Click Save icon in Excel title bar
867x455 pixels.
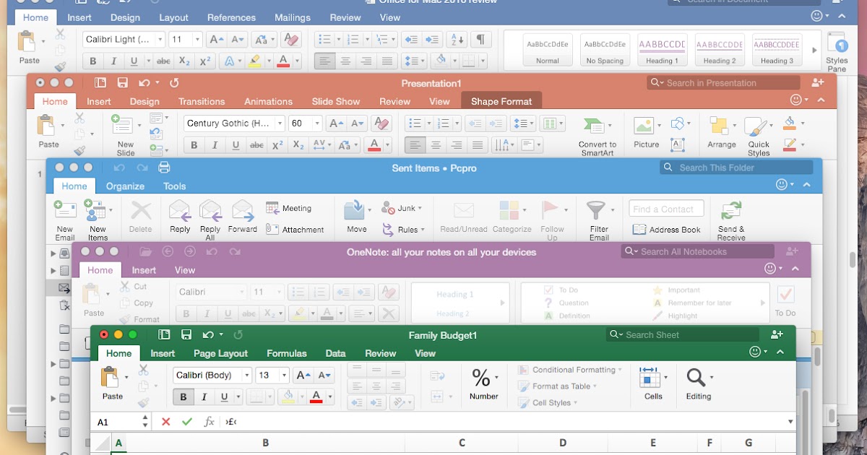pyautogui.click(x=186, y=334)
